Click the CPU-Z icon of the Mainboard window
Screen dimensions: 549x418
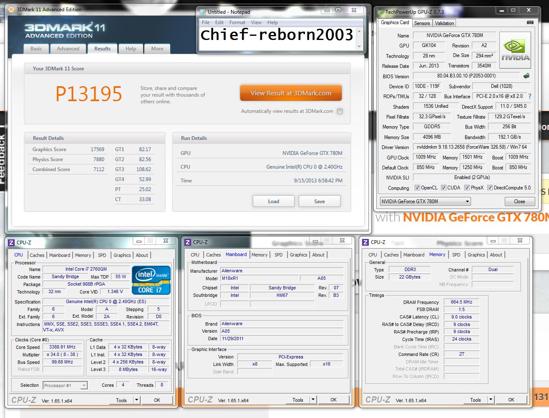point(188,242)
